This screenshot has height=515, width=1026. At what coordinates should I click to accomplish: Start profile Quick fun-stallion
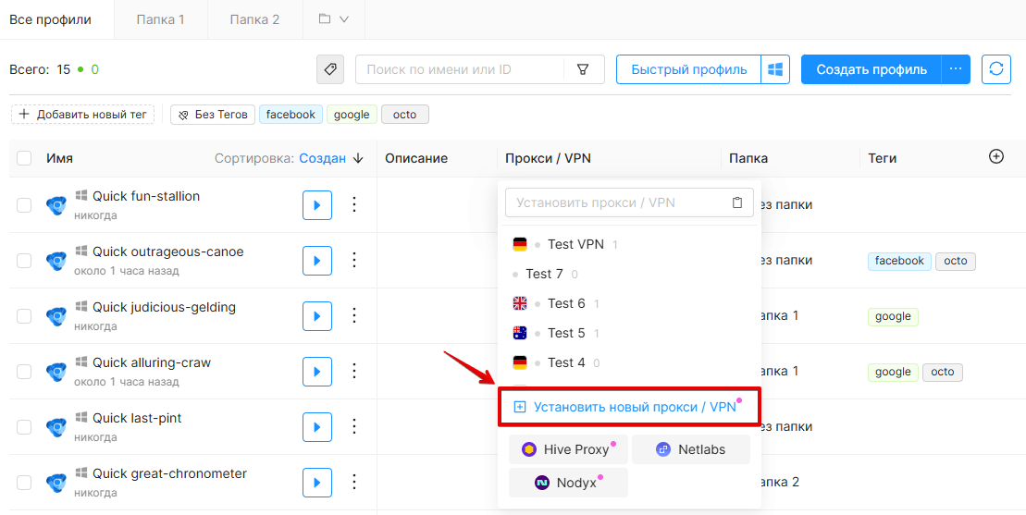317,205
